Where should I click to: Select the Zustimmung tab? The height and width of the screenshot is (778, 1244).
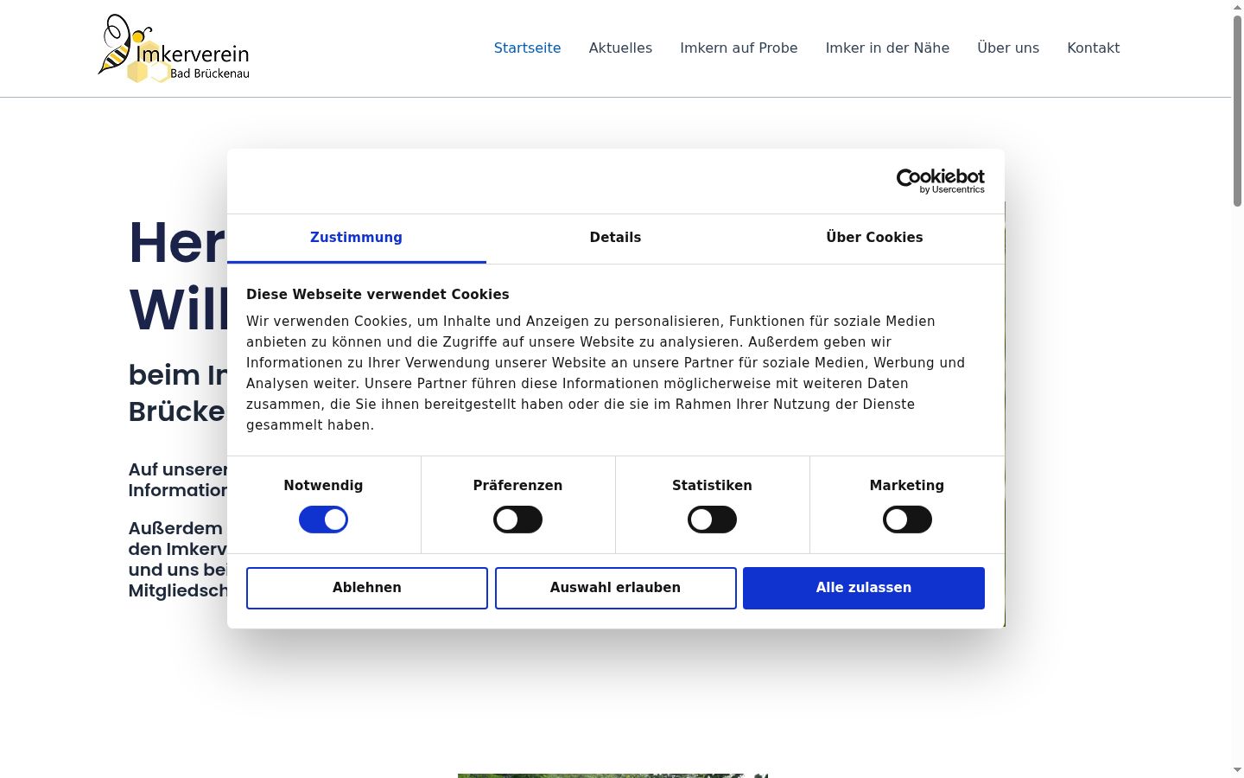[x=356, y=238]
